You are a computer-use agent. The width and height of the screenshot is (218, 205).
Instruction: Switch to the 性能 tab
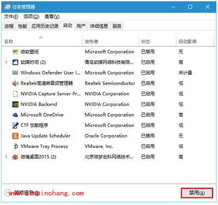pyautogui.click(x=22, y=26)
